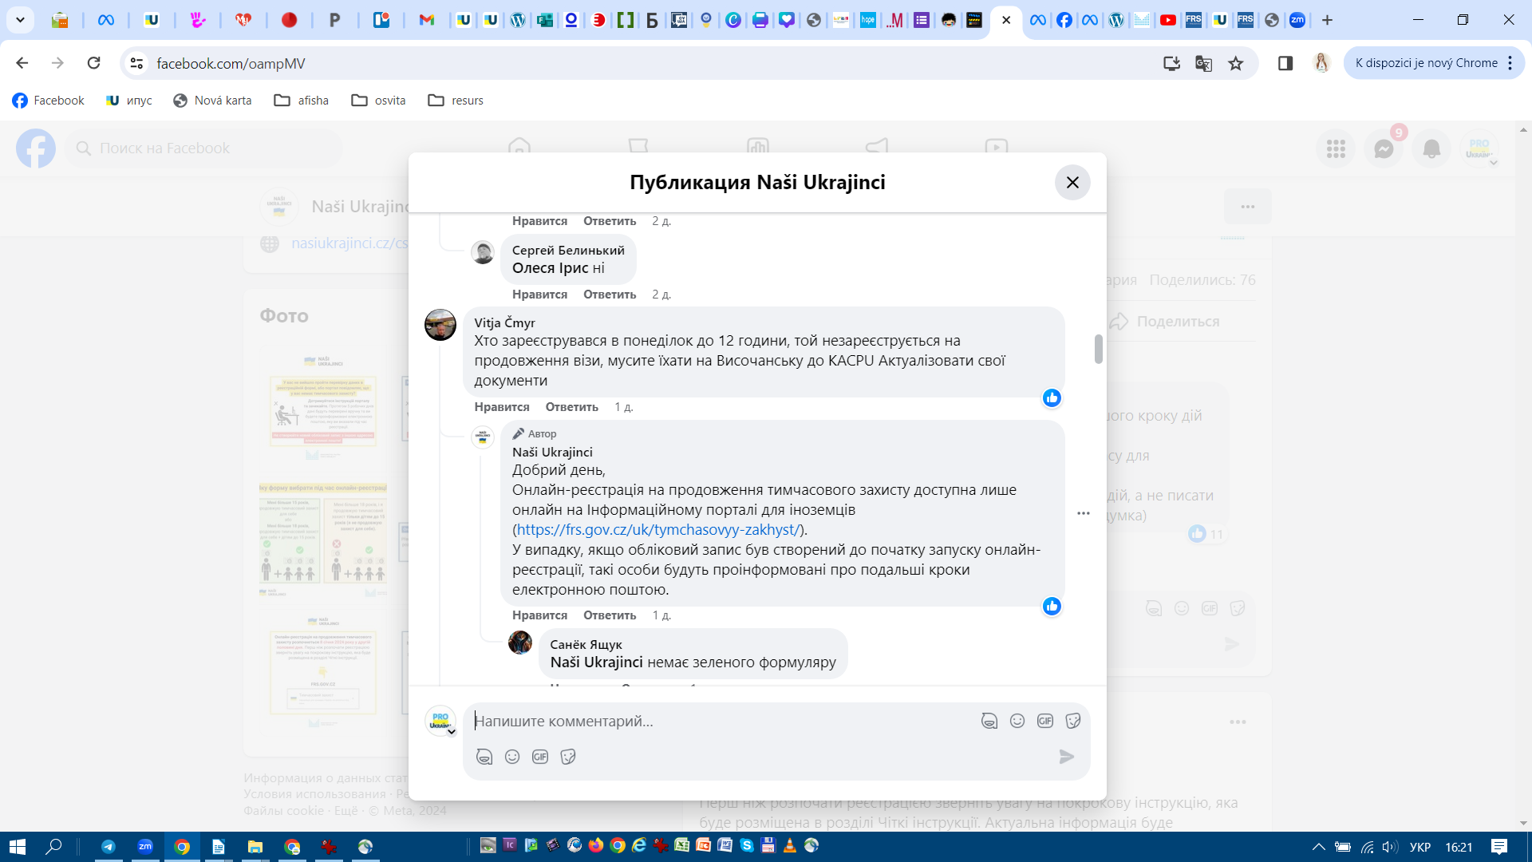1532x862 pixels.
Task: Switch to the YouTube tab
Action: point(1167,20)
